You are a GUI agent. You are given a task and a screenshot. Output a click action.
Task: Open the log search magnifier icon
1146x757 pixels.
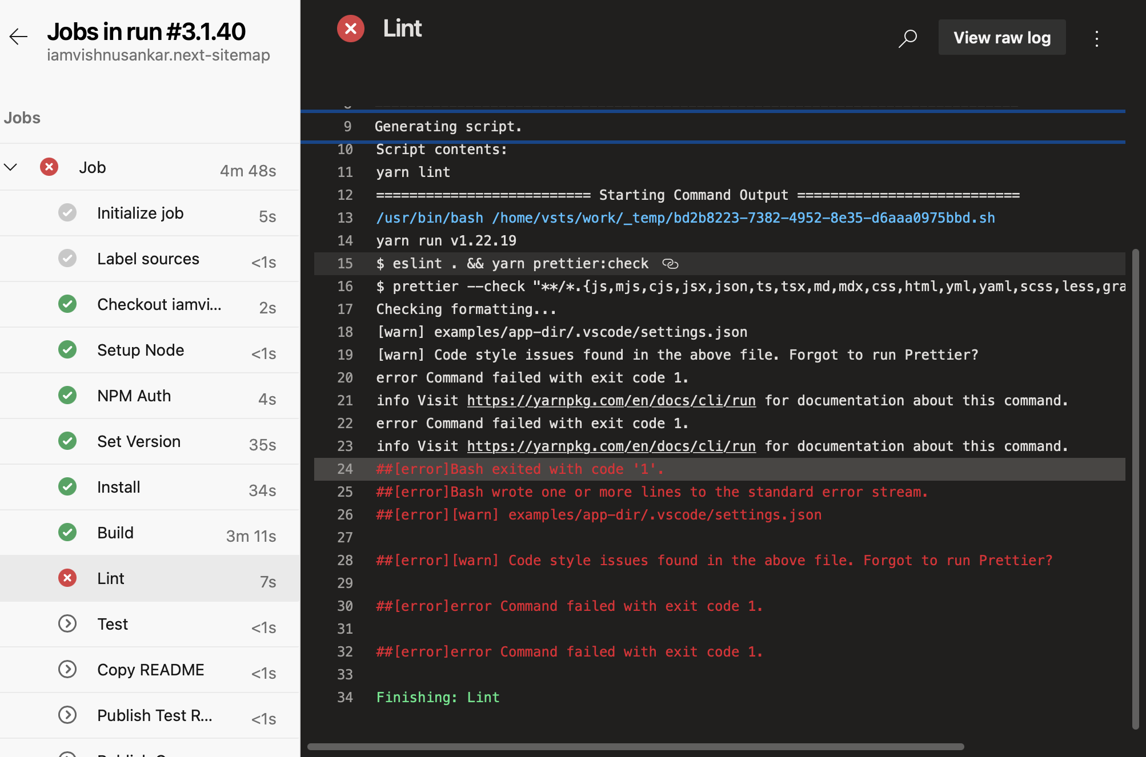[907, 38]
